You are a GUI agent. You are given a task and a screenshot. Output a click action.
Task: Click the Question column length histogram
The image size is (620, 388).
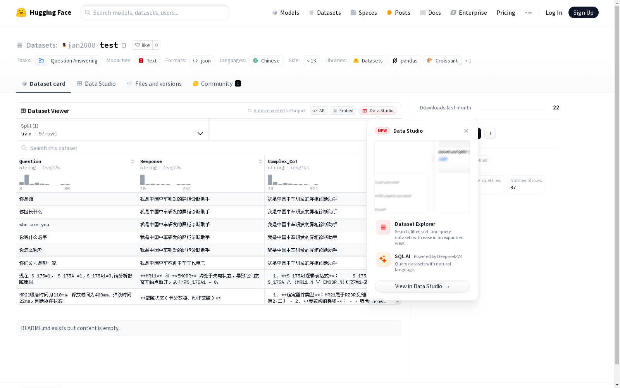tap(45, 180)
